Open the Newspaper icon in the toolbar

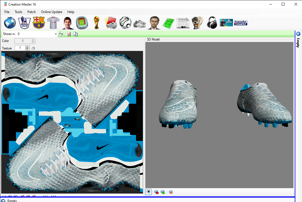tap(183, 23)
